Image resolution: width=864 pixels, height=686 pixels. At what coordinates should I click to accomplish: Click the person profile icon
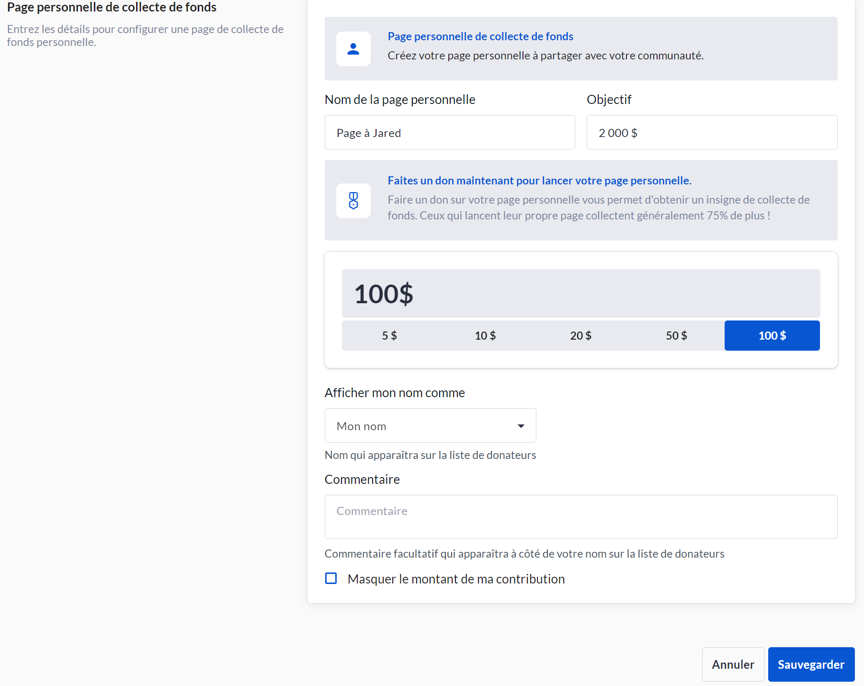click(x=353, y=49)
